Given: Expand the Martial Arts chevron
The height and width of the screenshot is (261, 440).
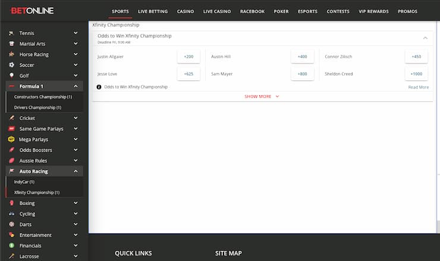Looking at the screenshot, I should (76, 43).
